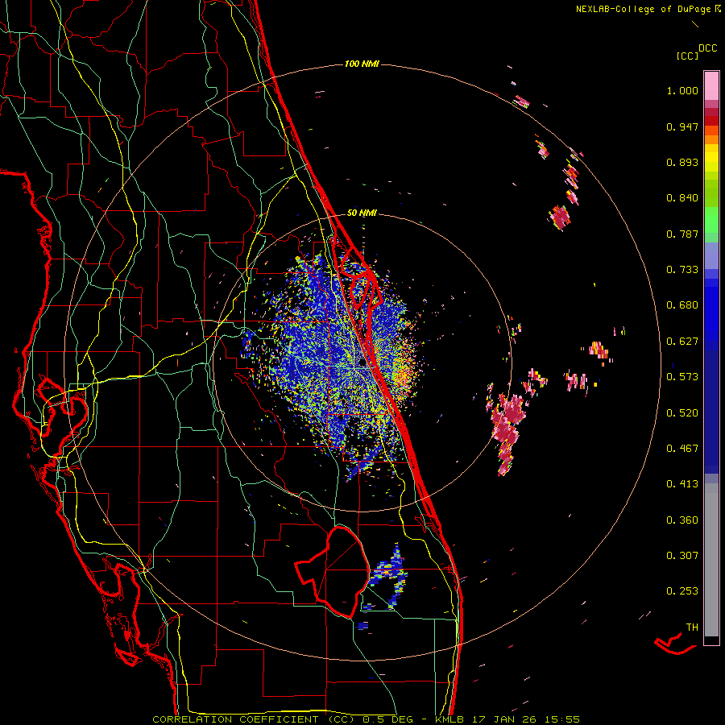
Task: Click the 50 NMI range ring label
Action: (x=362, y=213)
